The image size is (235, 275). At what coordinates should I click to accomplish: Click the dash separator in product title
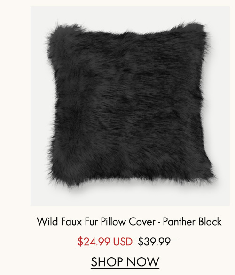159,222
